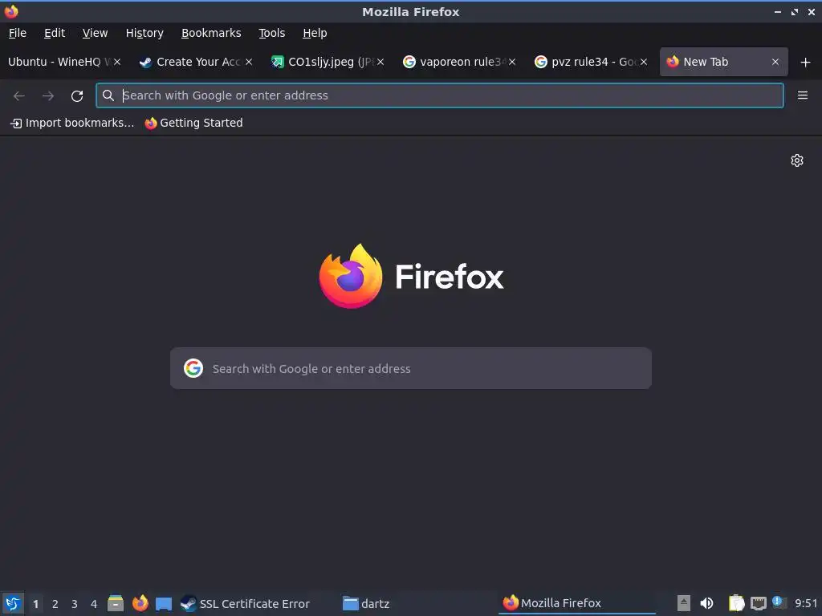This screenshot has width=822, height=616.
Task: Maximize the Firefox window
Action: coord(795,11)
